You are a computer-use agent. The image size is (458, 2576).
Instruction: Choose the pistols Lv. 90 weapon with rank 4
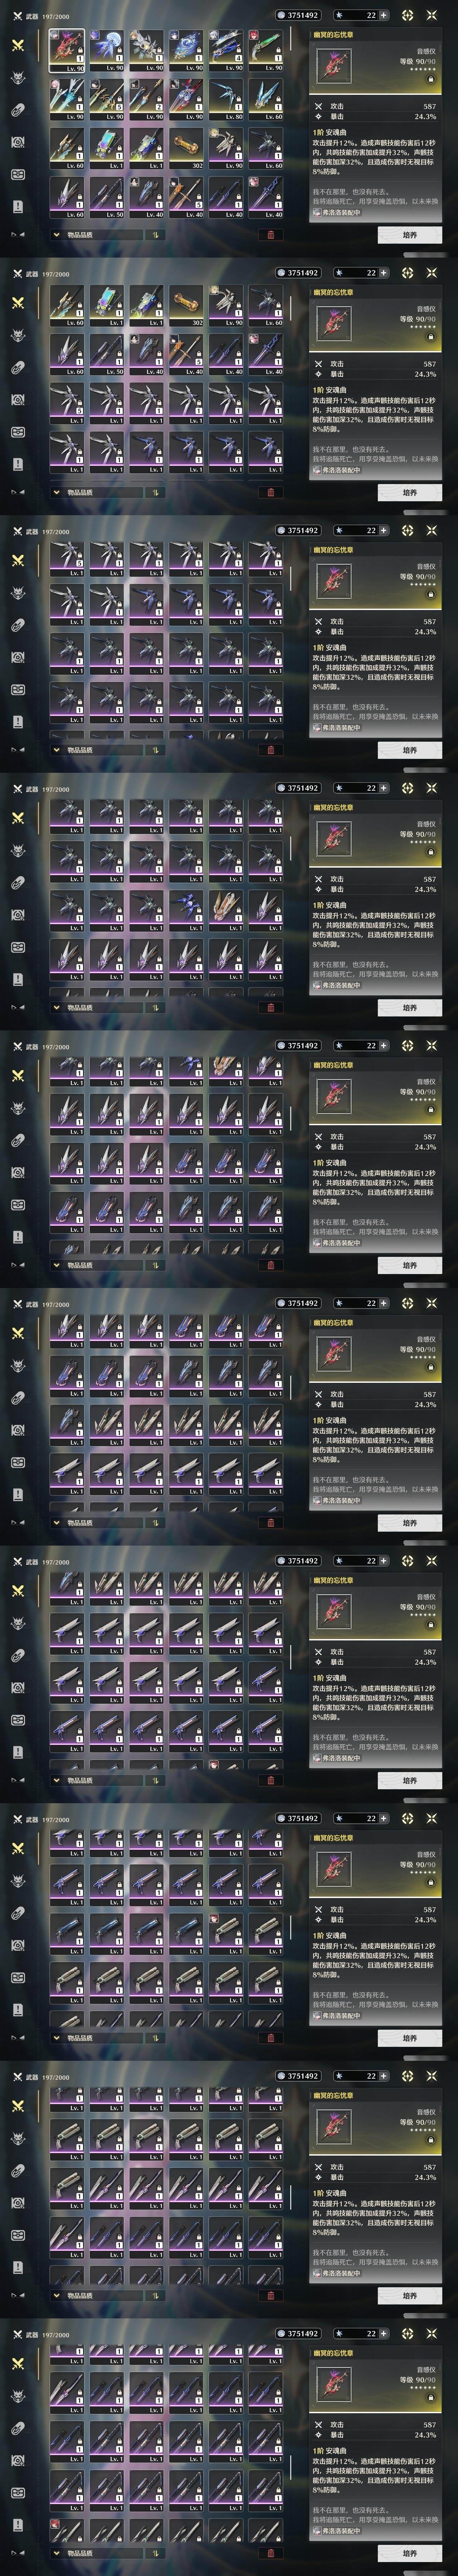[x=227, y=50]
